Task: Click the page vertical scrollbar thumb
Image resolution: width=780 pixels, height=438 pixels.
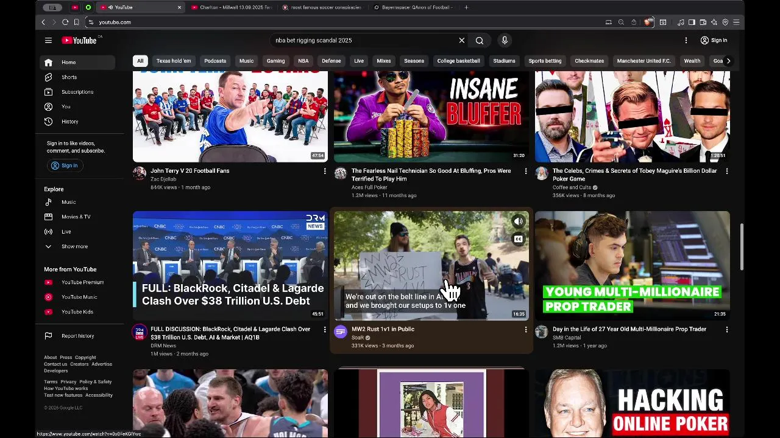Action: (742, 247)
